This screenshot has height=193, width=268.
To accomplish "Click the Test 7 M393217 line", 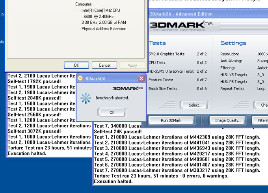I will click(177, 171).
